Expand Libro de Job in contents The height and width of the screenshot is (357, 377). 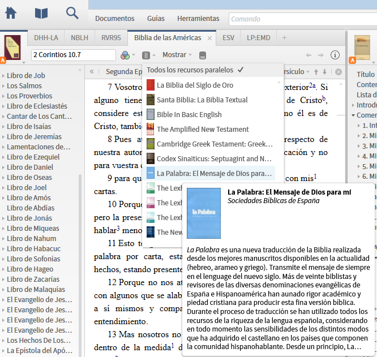coord(3,76)
